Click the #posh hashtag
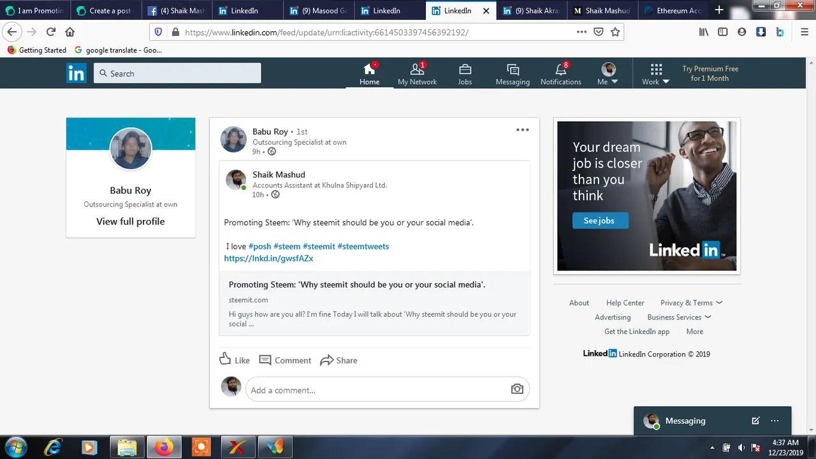The width and height of the screenshot is (816, 459). click(259, 246)
